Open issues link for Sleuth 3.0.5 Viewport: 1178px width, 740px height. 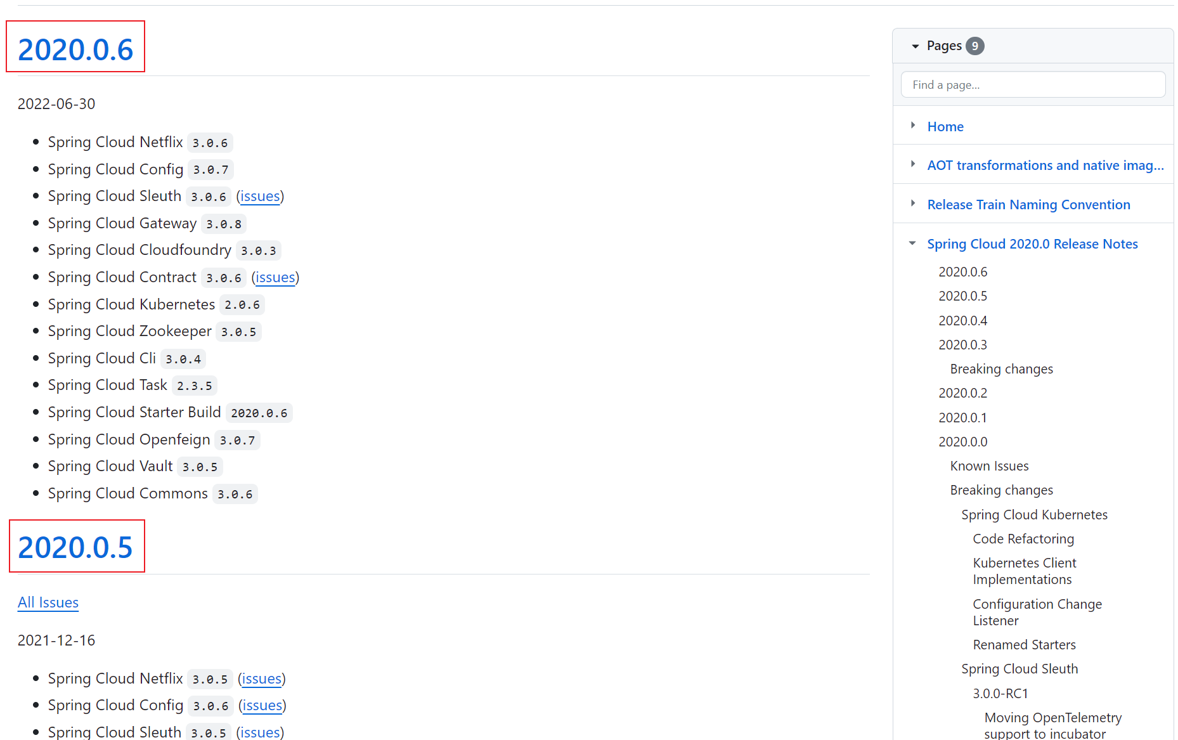(260, 732)
